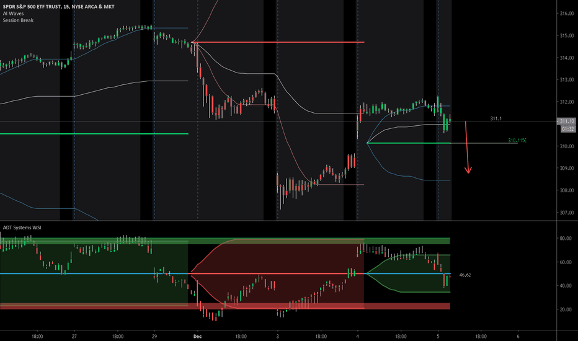
Task: Click the current price label 311.10
Action: (567, 121)
